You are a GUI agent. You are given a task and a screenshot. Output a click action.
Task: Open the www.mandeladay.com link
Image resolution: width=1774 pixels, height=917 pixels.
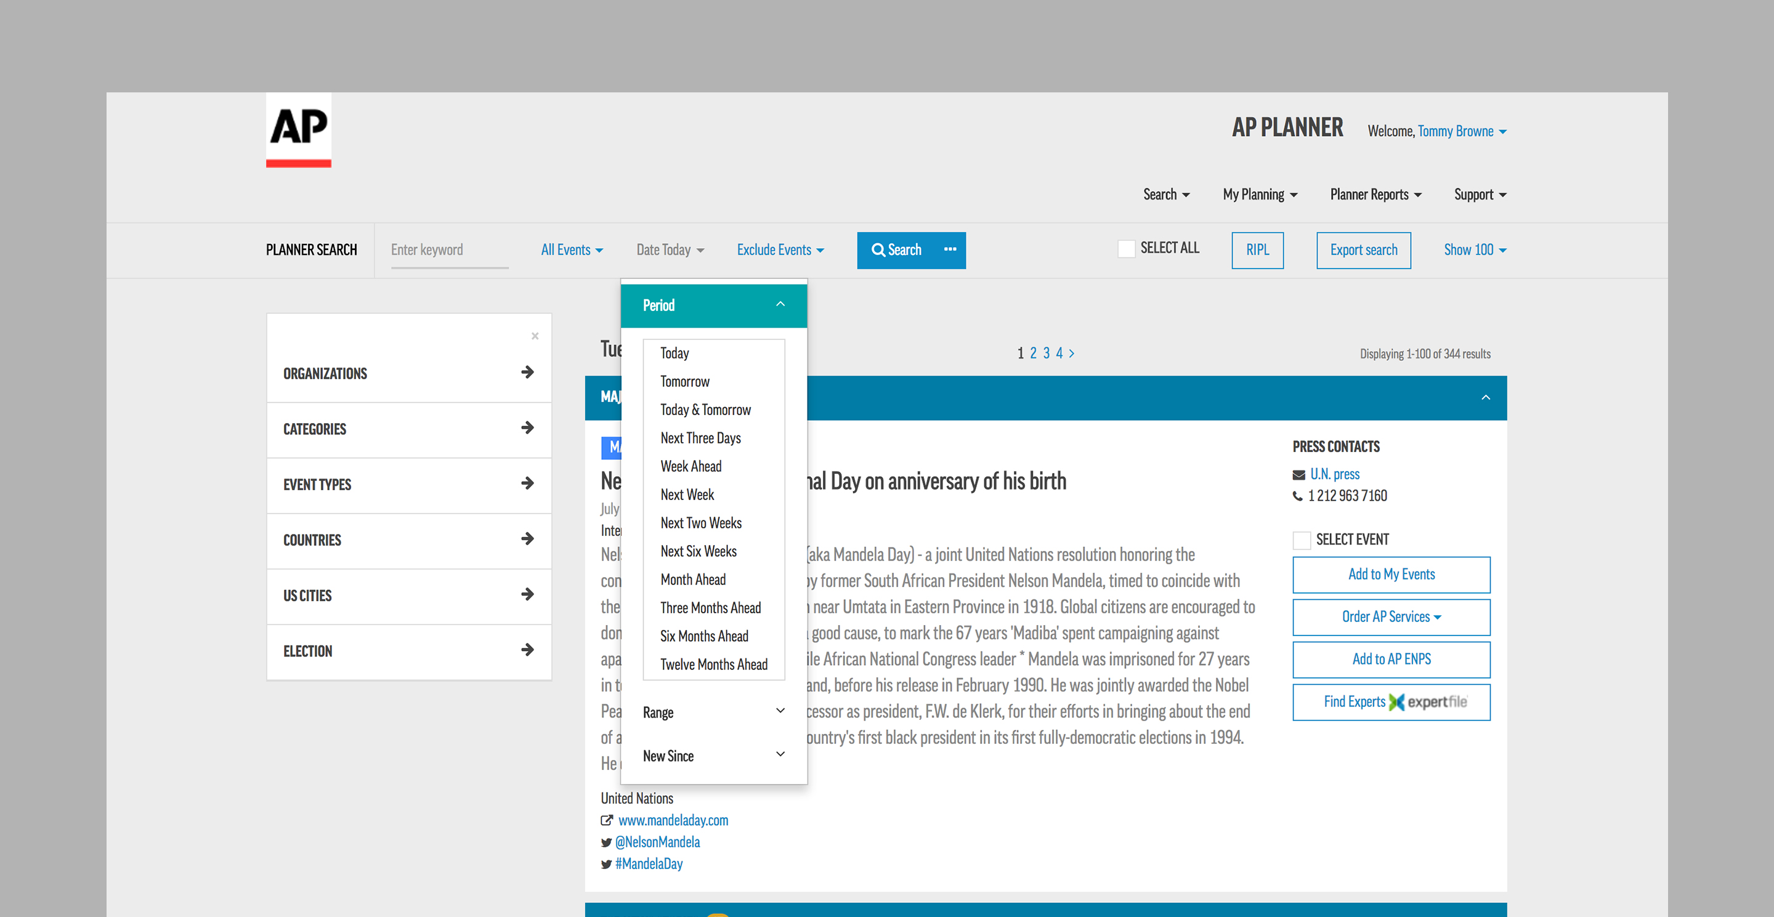coord(673,820)
